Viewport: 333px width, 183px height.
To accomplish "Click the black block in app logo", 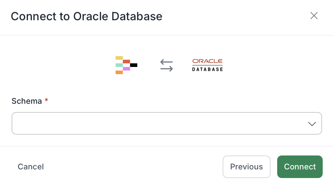I will [x=134, y=65].
